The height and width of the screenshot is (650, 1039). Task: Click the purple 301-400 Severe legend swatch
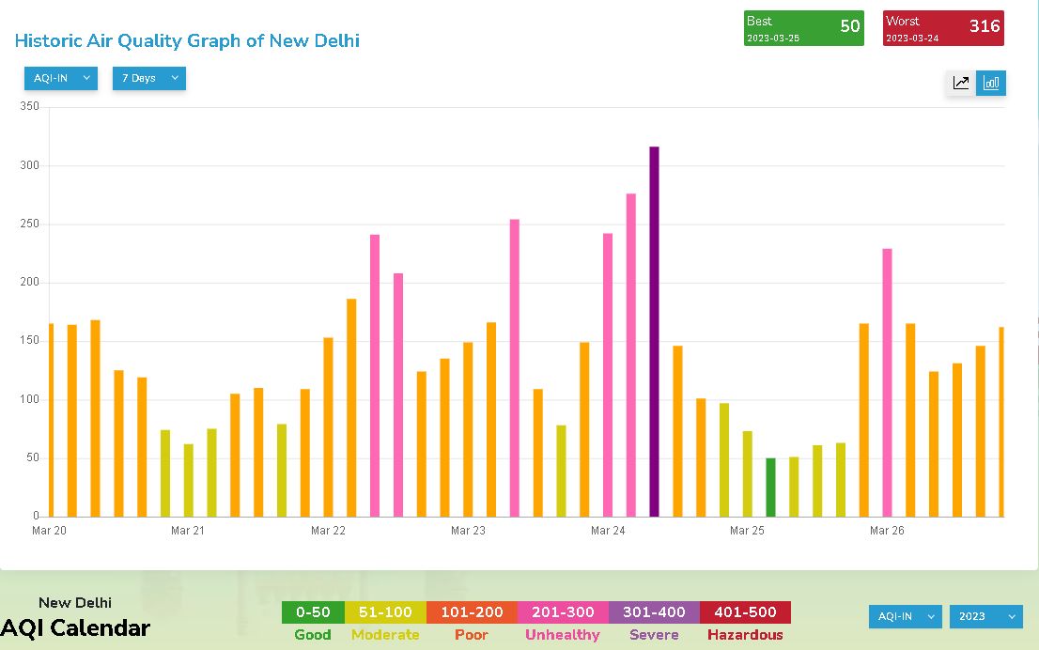654,612
